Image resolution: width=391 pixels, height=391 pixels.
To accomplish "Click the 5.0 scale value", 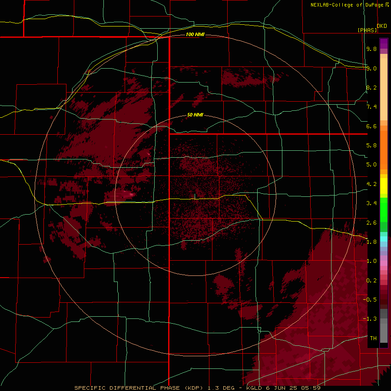I will [371, 165].
